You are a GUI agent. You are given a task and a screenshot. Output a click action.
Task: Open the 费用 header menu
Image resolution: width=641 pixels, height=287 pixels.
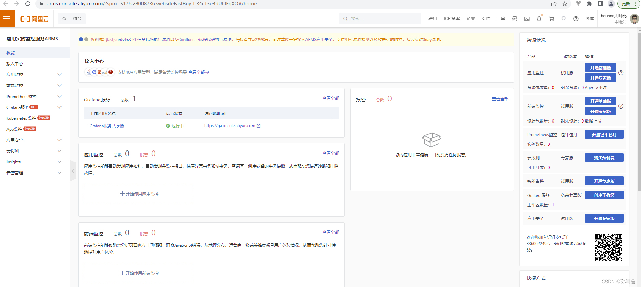pyautogui.click(x=433, y=19)
